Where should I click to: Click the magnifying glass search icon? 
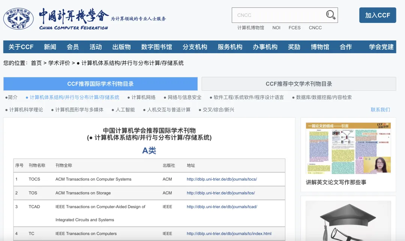[x=330, y=15]
